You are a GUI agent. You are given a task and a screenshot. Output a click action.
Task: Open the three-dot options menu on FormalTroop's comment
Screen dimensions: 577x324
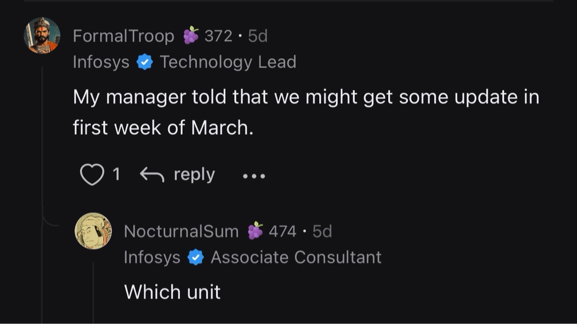click(254, 177)
